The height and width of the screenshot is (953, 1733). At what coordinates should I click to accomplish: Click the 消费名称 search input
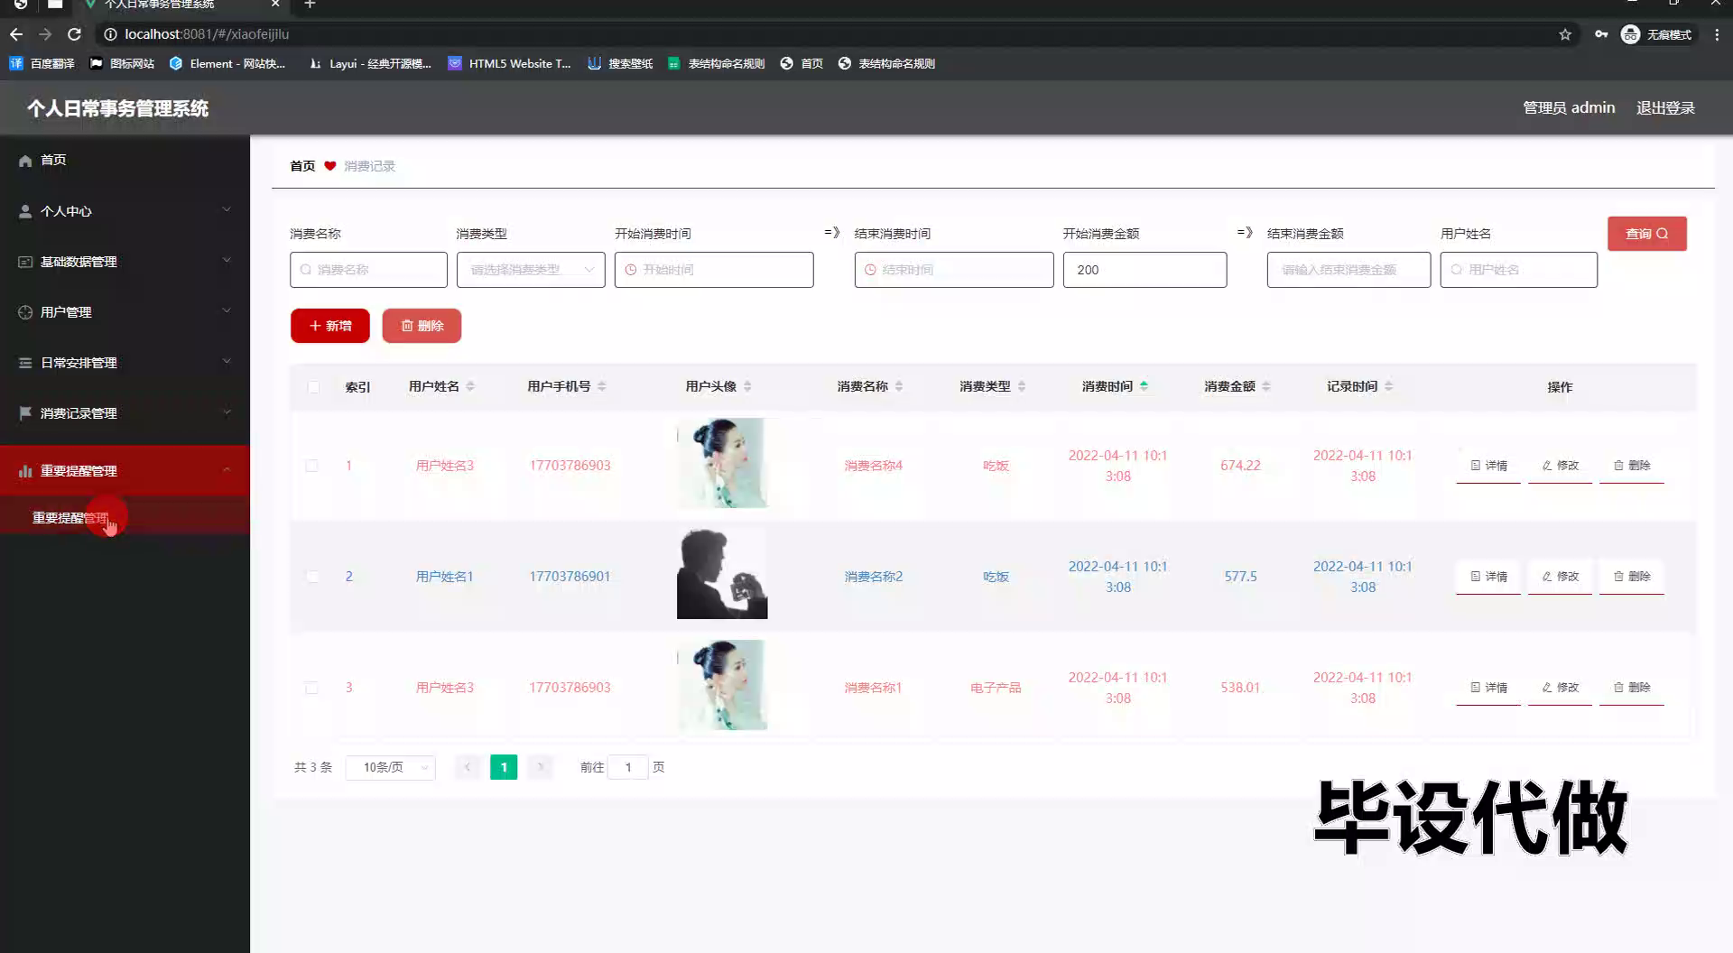[x=368, y=270]
